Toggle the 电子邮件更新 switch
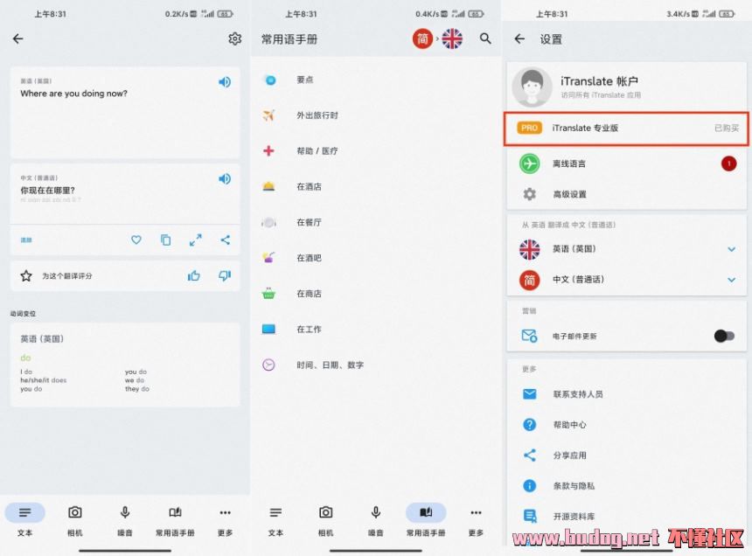The height and width of the screenshot is (556, 752). (x=723, y=336)
